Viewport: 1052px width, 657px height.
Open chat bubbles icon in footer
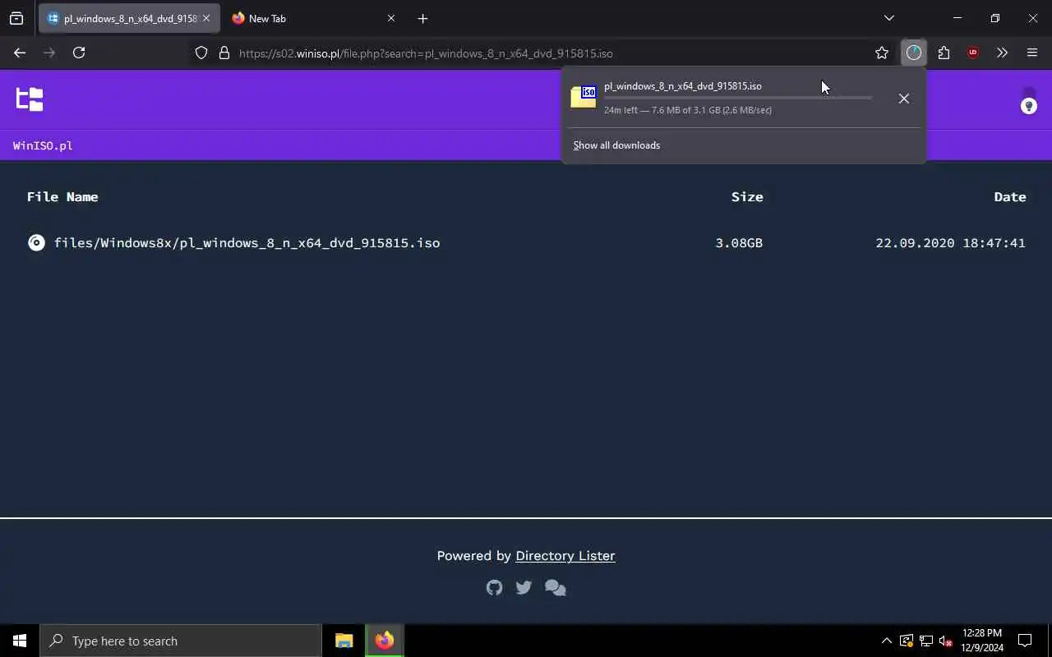[x=556, y=588]
